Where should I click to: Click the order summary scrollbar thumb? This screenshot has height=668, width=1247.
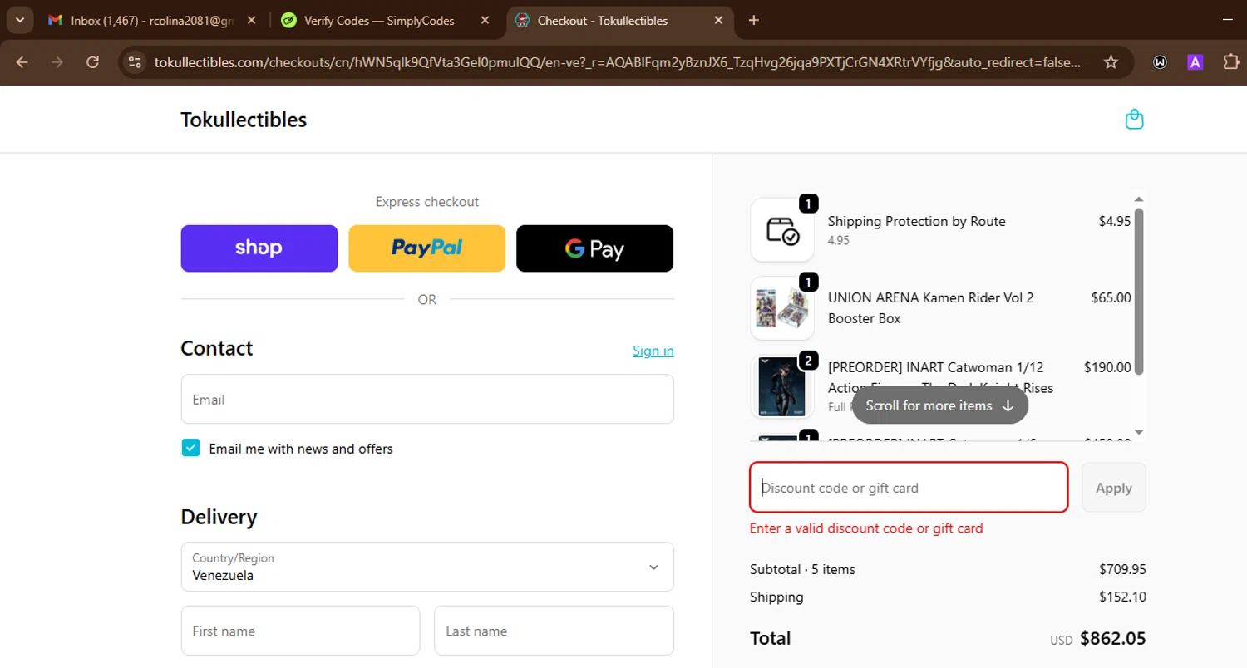pyautogui.click(x=1139, y=291)
